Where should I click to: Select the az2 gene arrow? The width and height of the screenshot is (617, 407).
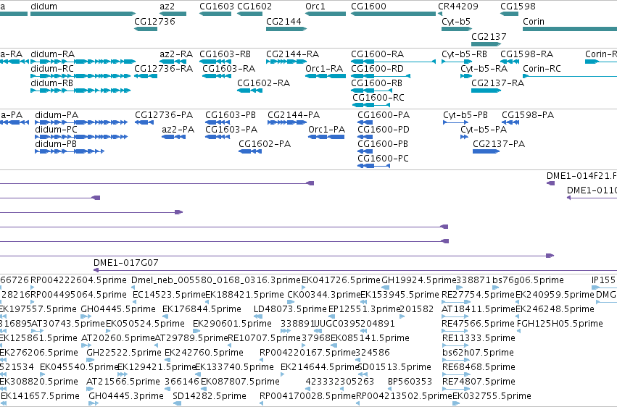click(173, 14)
